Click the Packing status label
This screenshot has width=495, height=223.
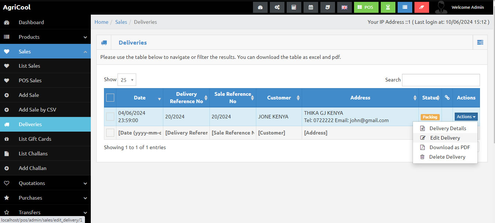[430, 117]
